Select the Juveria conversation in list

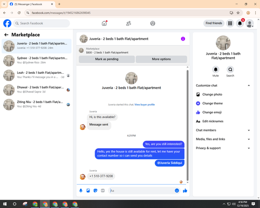point(36,46)
